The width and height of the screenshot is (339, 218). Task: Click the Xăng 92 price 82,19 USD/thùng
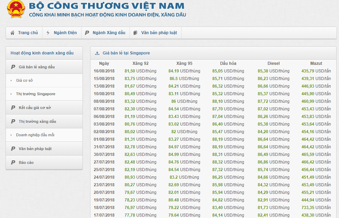[141, 170]
